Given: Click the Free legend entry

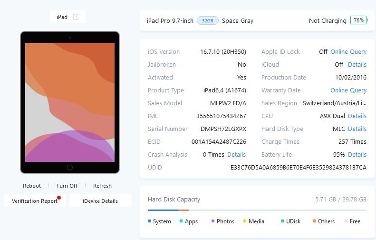Looking at the screenshot, I should [353, 221].
